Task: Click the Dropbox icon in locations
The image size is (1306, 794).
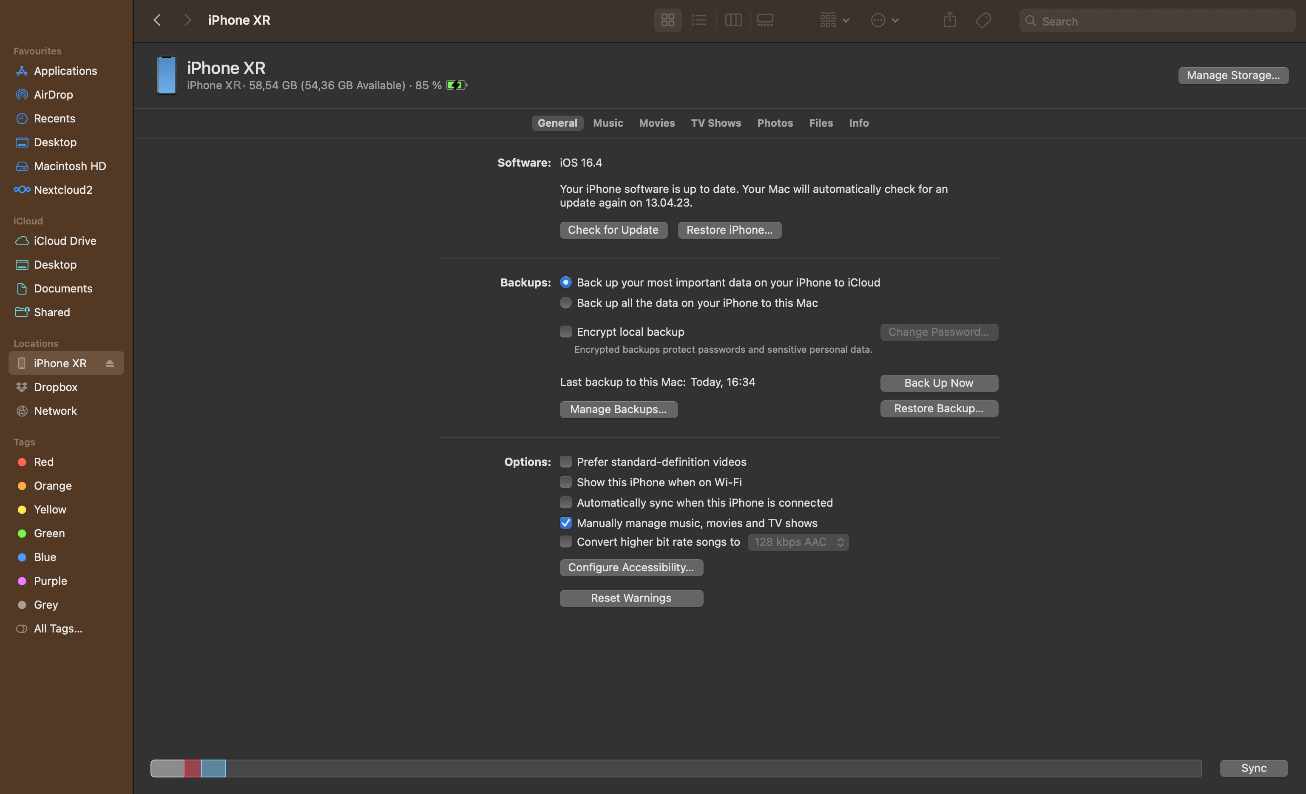Action: pos(21,387)
